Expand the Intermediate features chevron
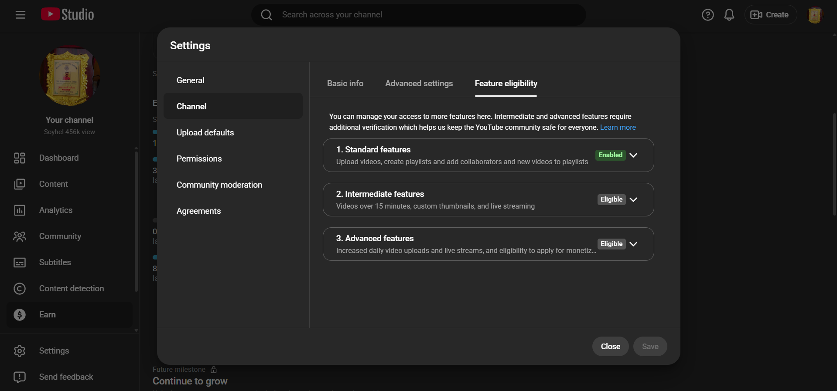 [x=633, y=200]
